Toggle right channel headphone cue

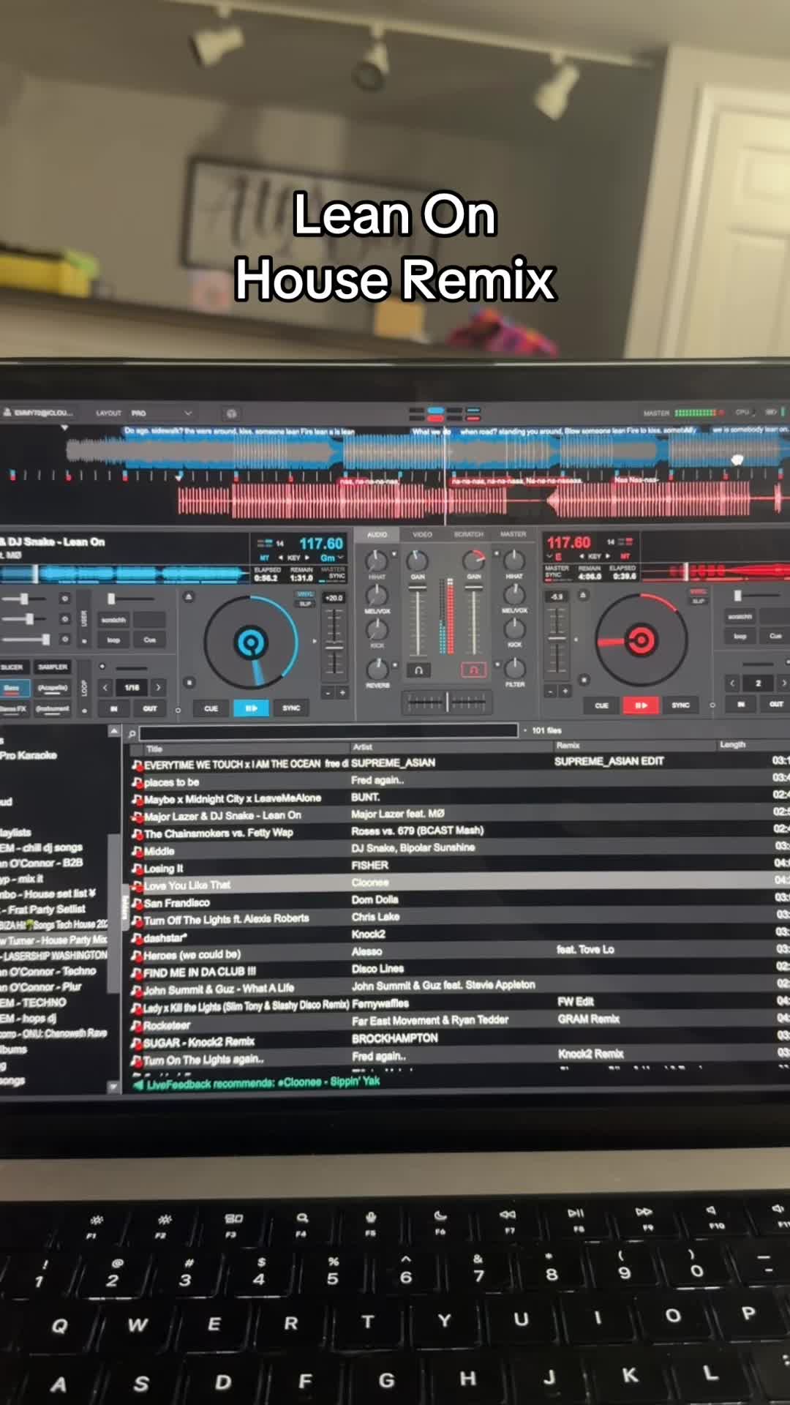tap(473, 670)
